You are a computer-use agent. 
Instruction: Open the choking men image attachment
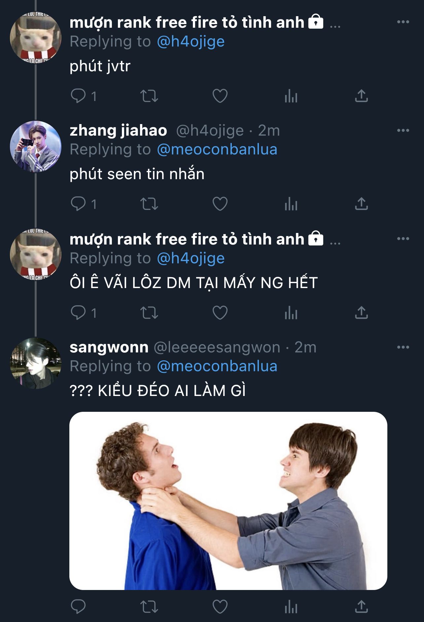[228, 501]
